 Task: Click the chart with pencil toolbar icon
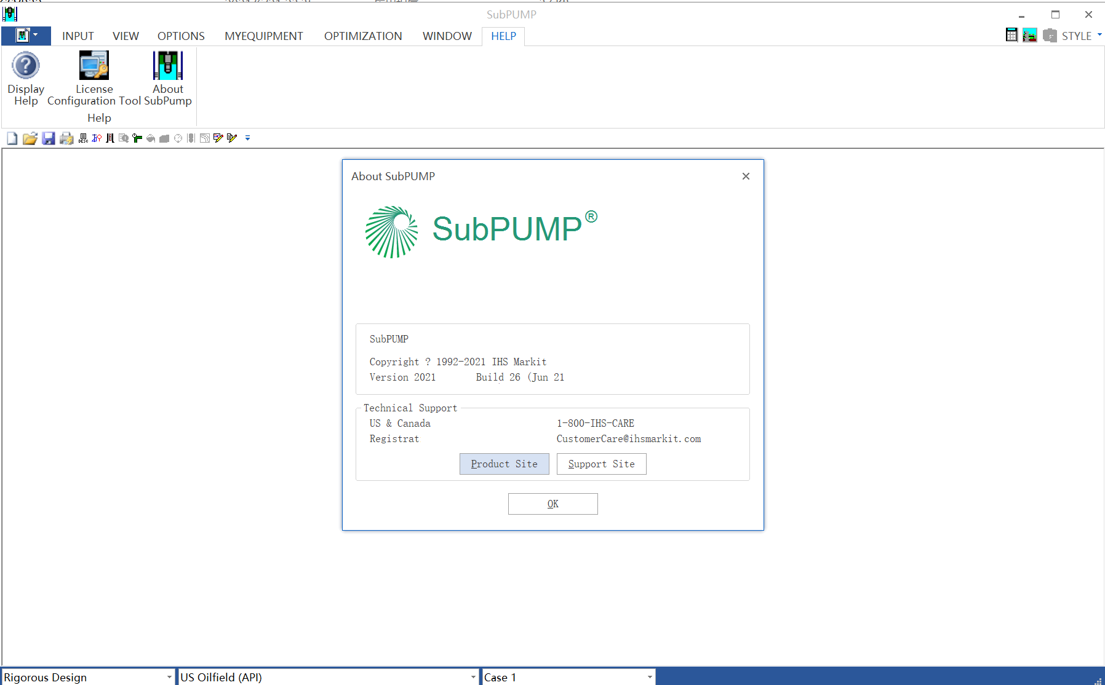[x=218, y=138]
